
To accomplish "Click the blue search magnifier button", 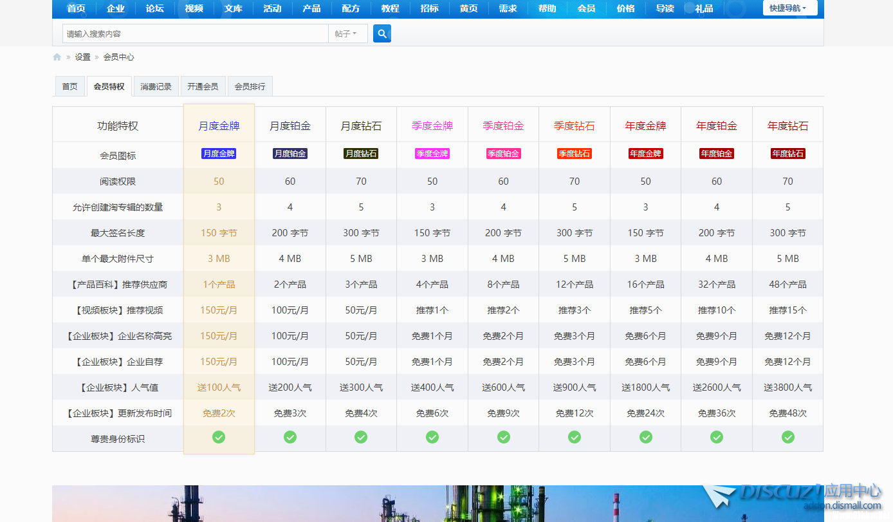I will click(382, 33).
